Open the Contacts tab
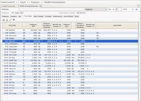The width and height of the screenshot is (141, 101). pyautogui.click(x=48, y=16)
